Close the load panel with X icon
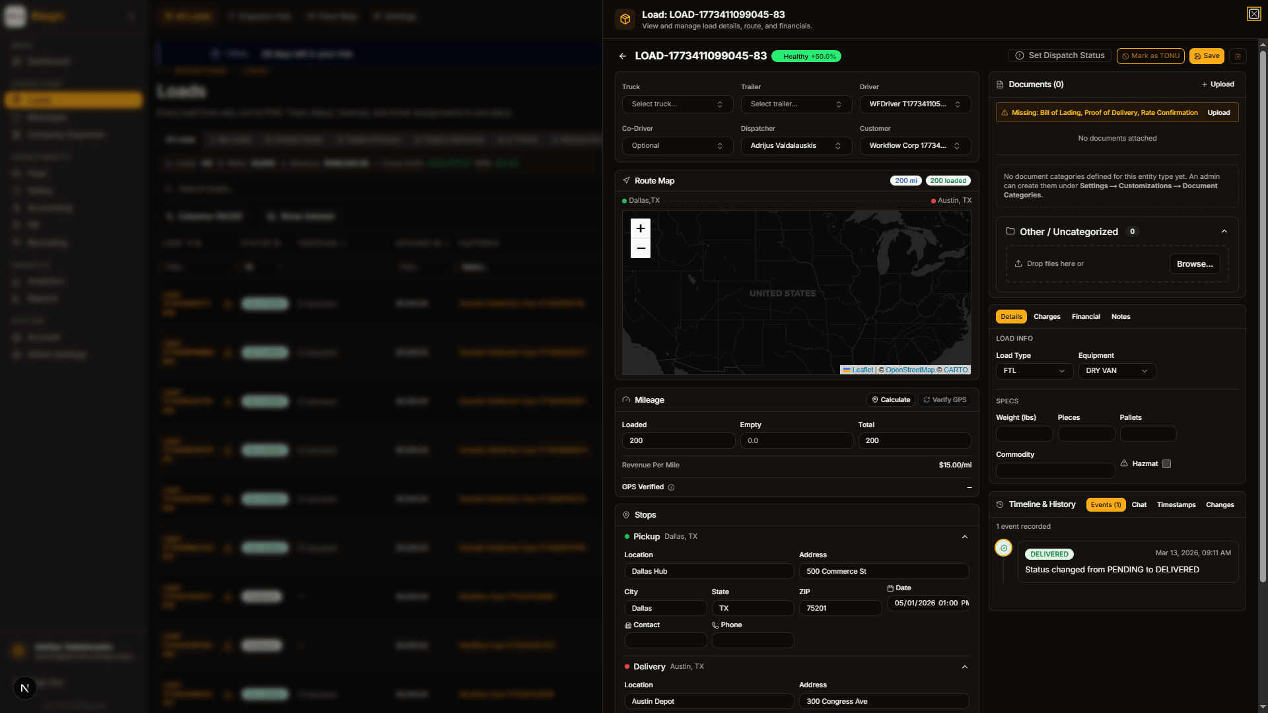The height and width of the screenshot is (713, 1268). (x=1253, y=14)
